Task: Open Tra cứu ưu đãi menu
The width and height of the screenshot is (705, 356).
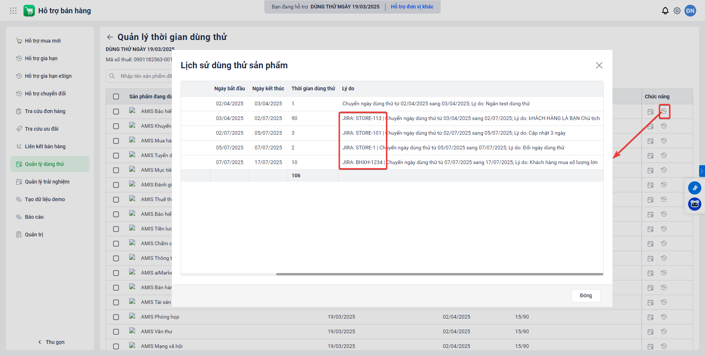Action: click(50, 129)
